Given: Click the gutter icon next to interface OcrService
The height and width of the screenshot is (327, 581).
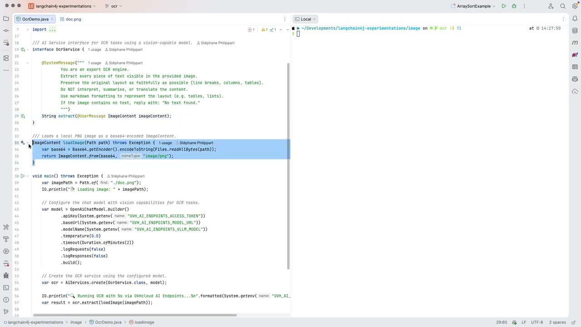Looking at the screenshot, I should [x=23, y=50].
